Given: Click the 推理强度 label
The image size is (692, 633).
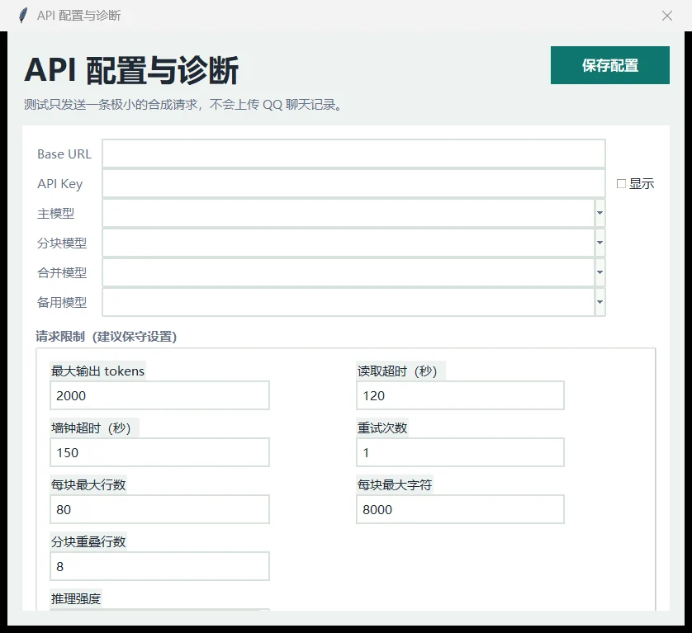Looking at the screenshot, I should coord(76,598).
